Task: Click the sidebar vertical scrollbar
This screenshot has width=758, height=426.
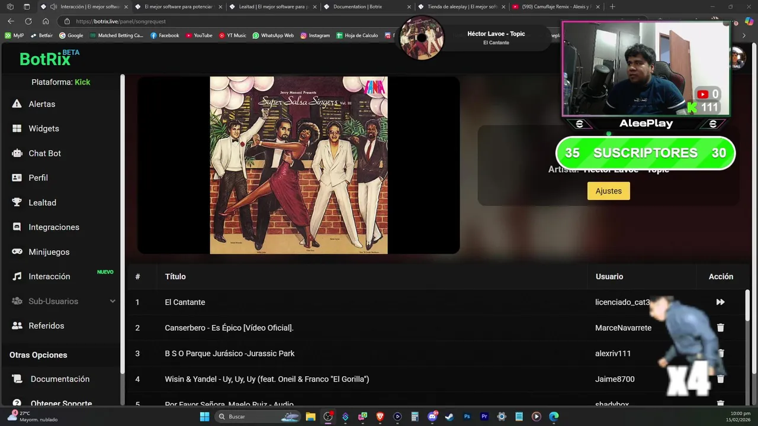Action: tap(123, 225)
